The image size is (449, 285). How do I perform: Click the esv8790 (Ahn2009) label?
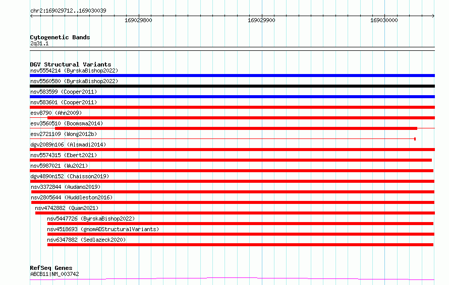(56, 113)
